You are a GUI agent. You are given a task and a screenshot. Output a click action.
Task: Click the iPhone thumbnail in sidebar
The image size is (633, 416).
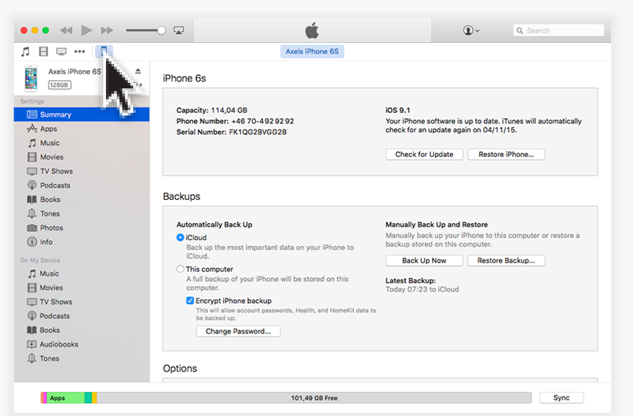click(x=31, y=77)
